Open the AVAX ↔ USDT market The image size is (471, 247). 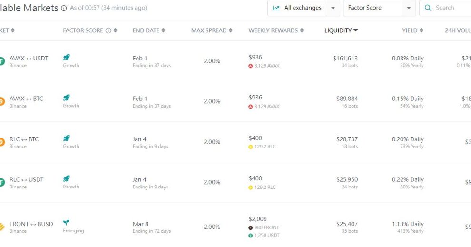29,58
